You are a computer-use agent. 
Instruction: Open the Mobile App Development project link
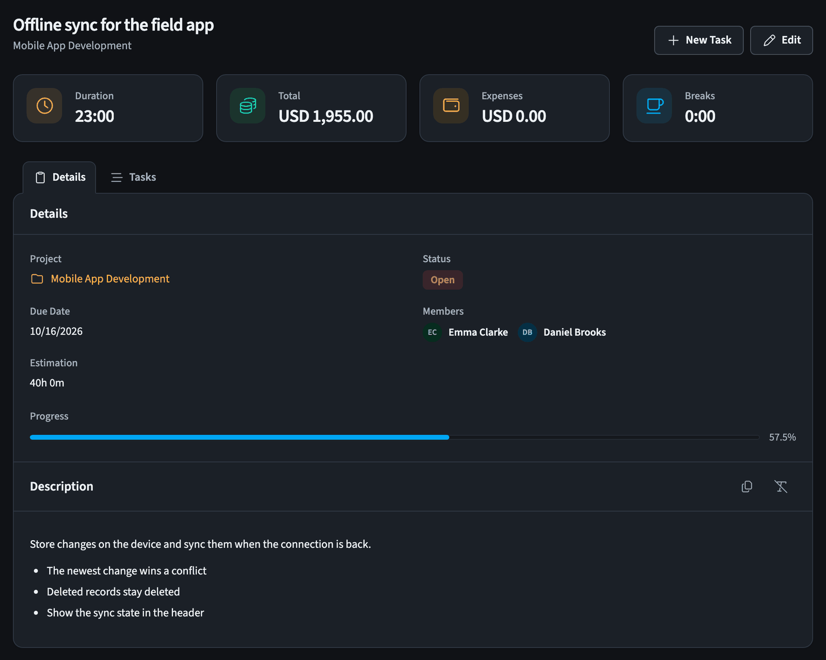click(x=110, y=279)
